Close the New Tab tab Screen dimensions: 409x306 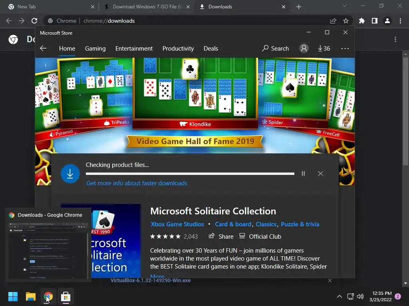pos(93,7)
